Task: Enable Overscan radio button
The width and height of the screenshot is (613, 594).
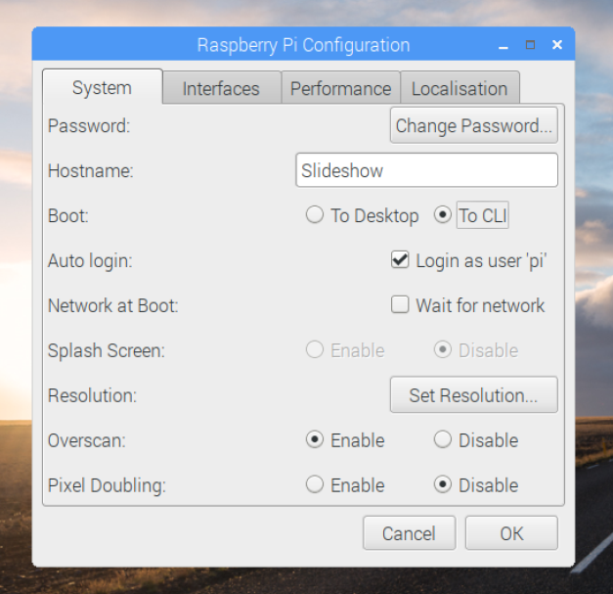Action: (315, 440)
